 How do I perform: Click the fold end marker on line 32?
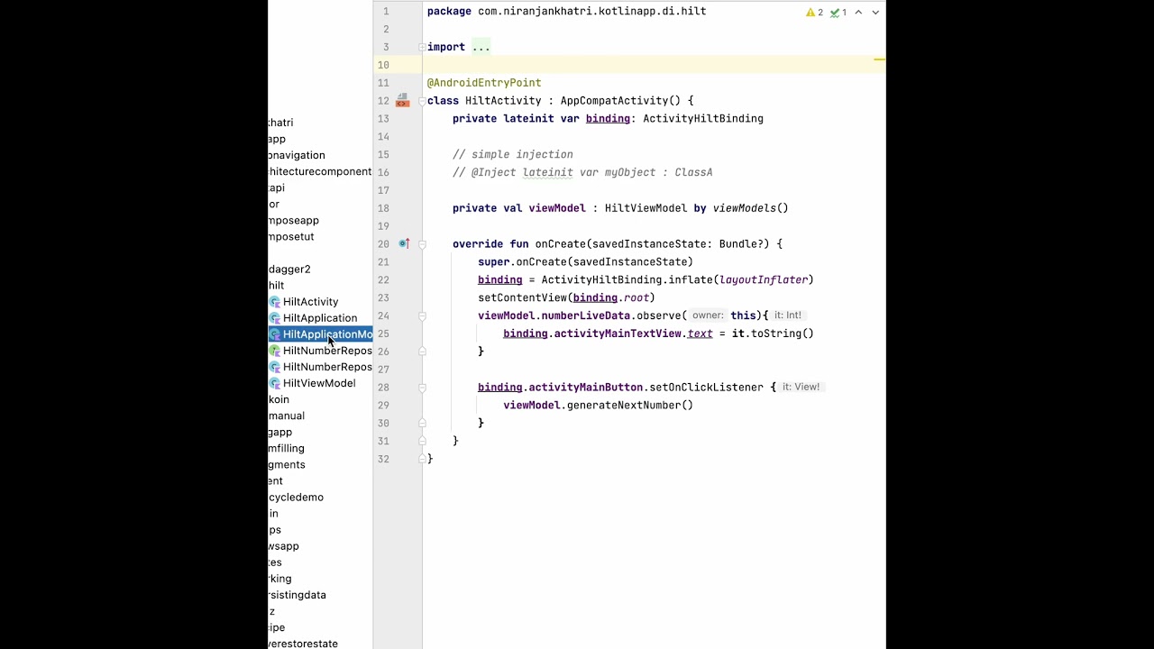click(421, 459)
